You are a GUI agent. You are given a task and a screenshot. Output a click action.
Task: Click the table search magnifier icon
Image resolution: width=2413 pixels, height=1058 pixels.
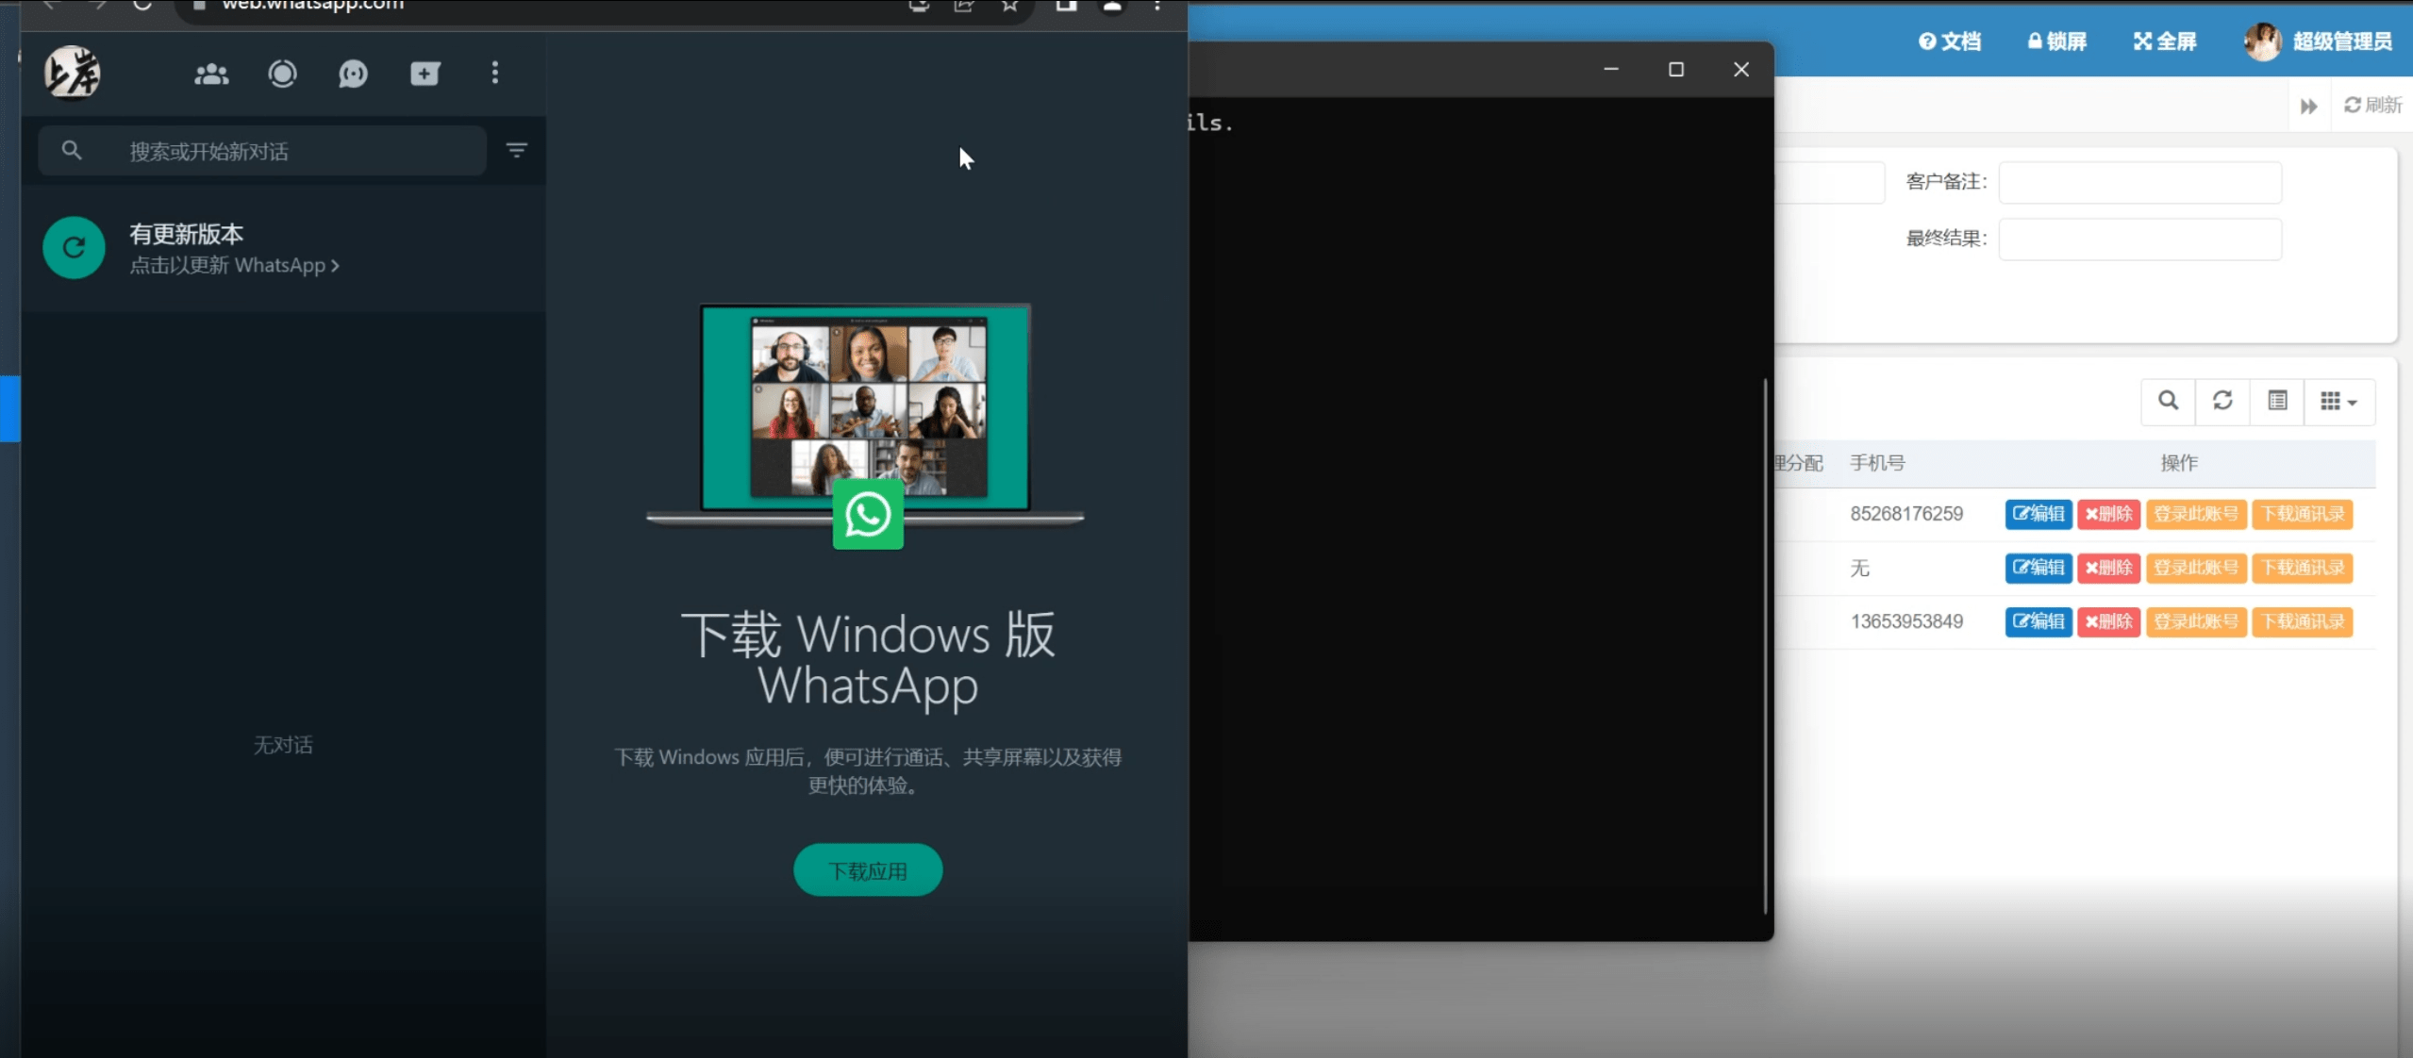(2169, 402)
